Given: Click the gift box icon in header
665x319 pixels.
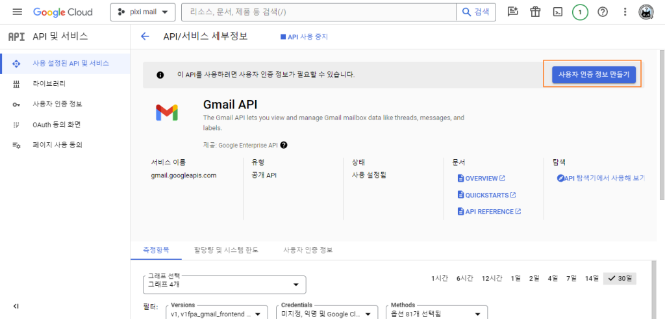Looking at the screenshot, I should coord(535,12).
